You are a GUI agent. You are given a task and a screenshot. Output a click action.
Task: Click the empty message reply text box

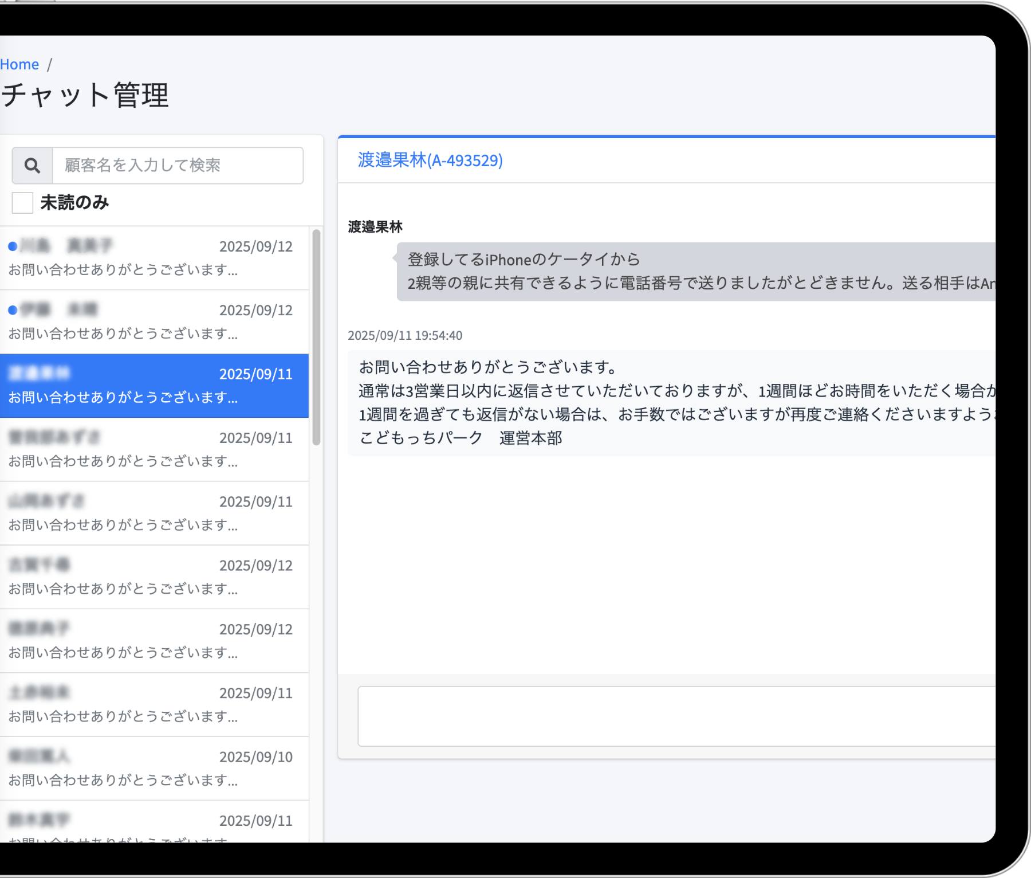click(x=676, y=716)
